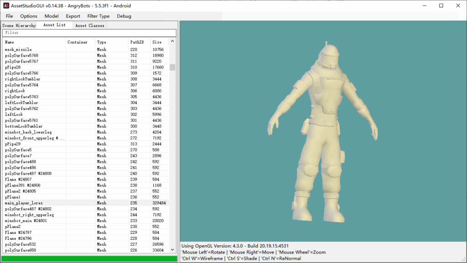This screenshot has height=263, width=467.
Task: Expand the Export menu
Action: (x=73, y=16)
